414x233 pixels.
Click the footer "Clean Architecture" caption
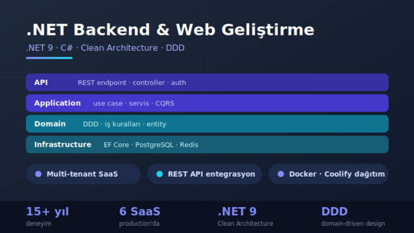tap(245, 224)
